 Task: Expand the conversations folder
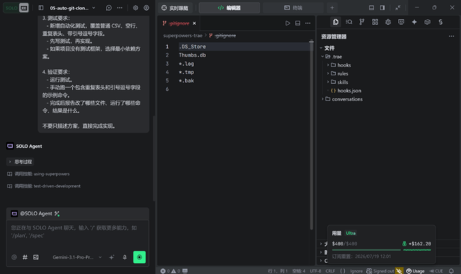[343, 99]
